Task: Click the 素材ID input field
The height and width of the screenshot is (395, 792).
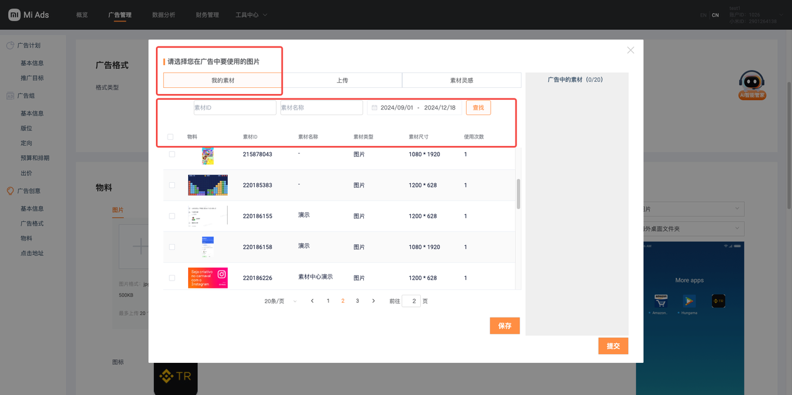Action: tap(235, 108)
